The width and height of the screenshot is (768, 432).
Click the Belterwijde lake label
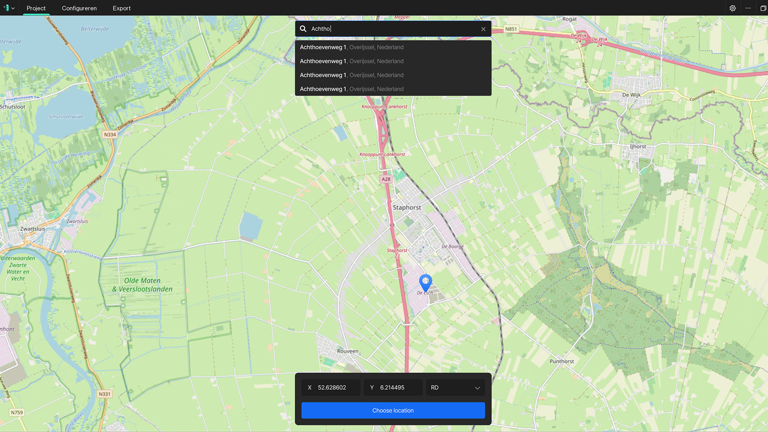pyautogui.click(x=95, y=29)
